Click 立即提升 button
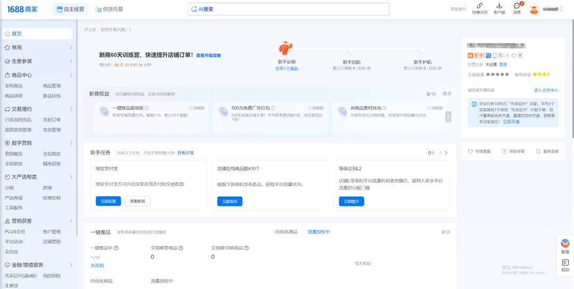Viewport: 574px width, 289px height. tap(351, 202)
